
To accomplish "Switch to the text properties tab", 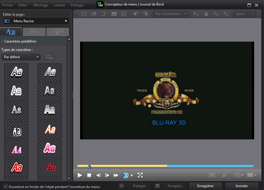I will [11, 32].
